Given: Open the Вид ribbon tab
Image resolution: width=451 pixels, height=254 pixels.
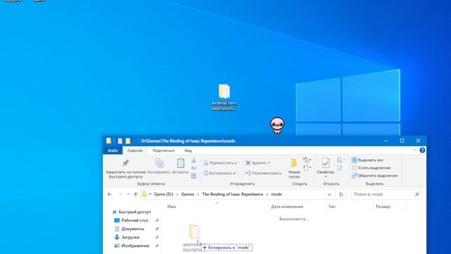Looking at the screenshot, I should coord(188,150).
